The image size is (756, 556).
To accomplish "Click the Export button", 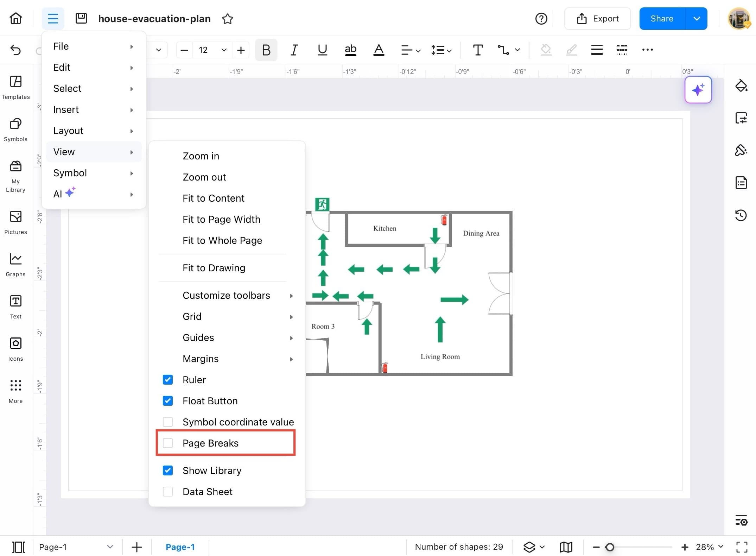I will (x=598, y=19).
